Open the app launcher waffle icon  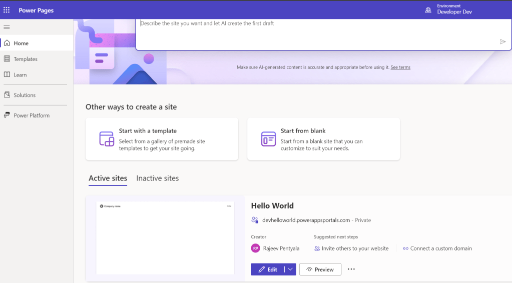(x=7, y=10)
